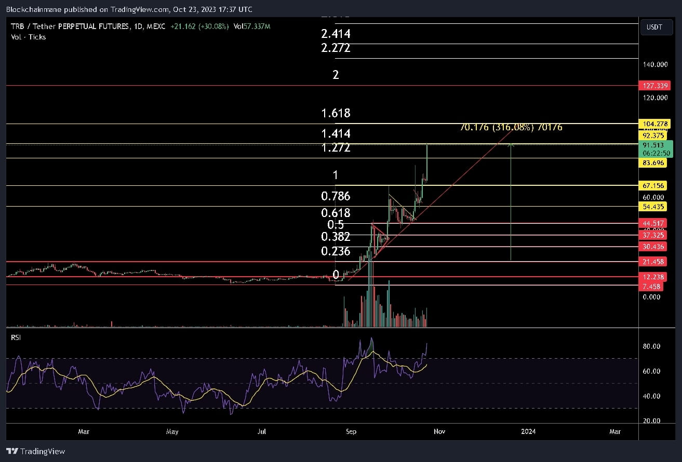The height and width of the screenshot is (462, 682).
Task: Click the 83.696 yellow price tag
Action: coord(654,163)
